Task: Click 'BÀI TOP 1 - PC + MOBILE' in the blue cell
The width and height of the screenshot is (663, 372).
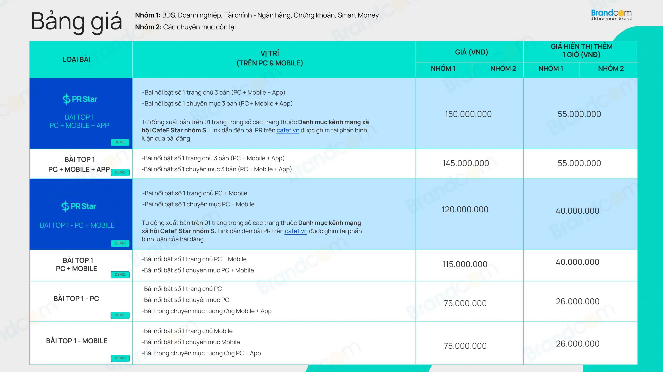Action: point(77,225)
